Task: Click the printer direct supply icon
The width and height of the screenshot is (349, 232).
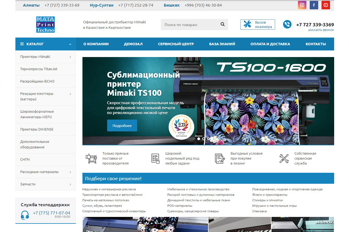Action: tap(91, 159)
